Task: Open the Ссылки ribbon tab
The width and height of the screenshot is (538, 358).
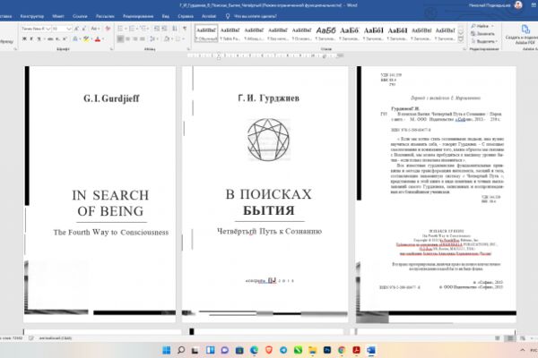Action: click(x=80, y=16)
